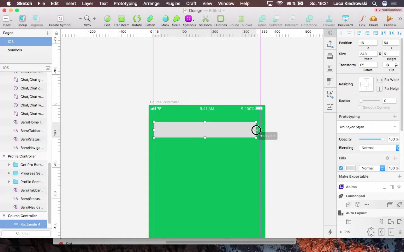
Task: Click the Link toolbar icon
Action: [362, 19]
